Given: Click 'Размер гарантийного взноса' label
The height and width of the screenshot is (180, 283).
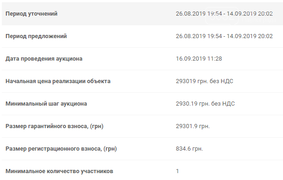Looking at the screenshot, I should pos(54,126).
